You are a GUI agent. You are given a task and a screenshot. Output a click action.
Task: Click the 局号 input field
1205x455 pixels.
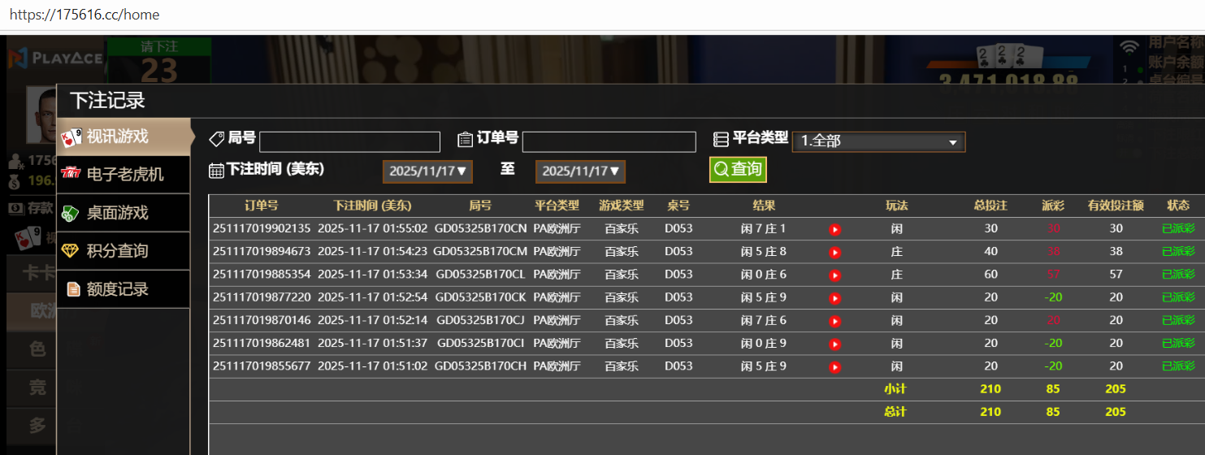(x=349, y=142)
